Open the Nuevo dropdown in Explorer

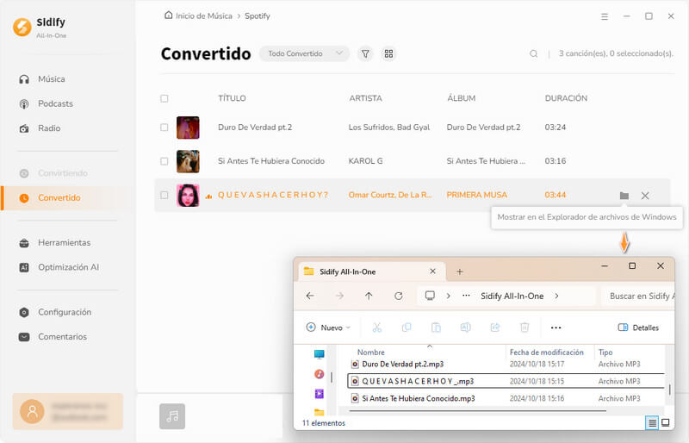328,328
